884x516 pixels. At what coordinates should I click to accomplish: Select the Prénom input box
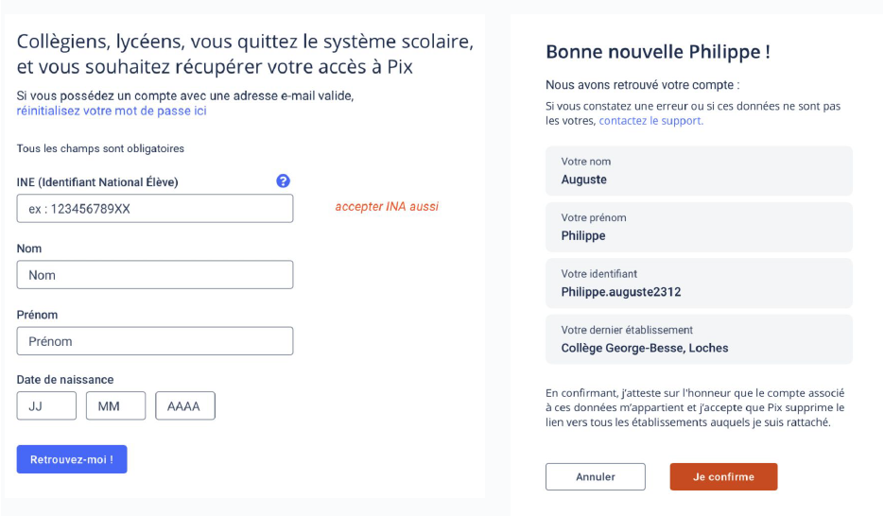pyautogui.click(x=155, y=341)
